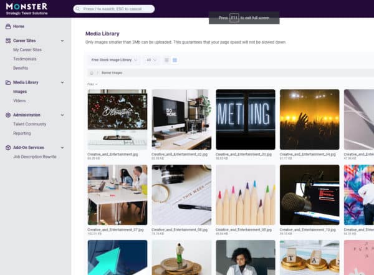Select the teal arrow graphic thumbnail
Screen dimensions: 374x275
coord(117,258)
